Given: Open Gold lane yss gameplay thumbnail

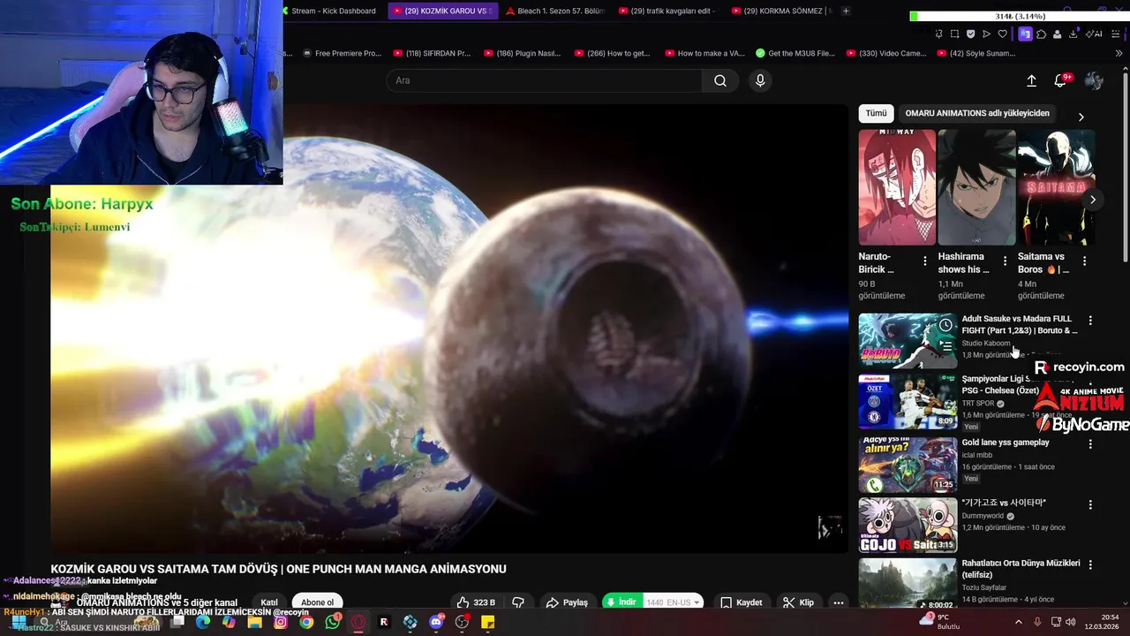Looking at the screenshot, I should click(x=908, y=465).
